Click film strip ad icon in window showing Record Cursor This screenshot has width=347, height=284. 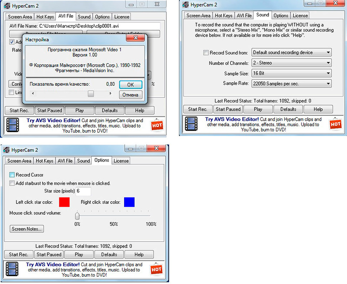coord(12,269)
